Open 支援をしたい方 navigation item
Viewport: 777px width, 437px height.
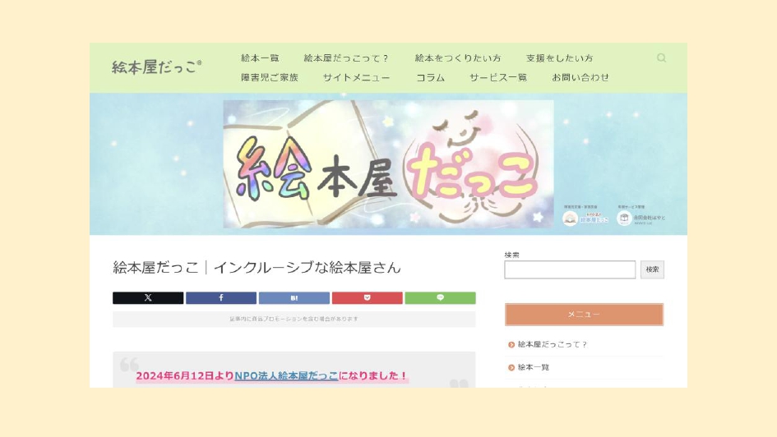click(559, 57)
